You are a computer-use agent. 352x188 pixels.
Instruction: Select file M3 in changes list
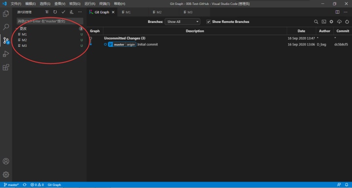click(50, 45)
